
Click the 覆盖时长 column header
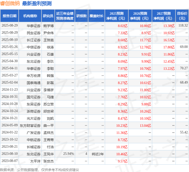(x=96, y=16)
